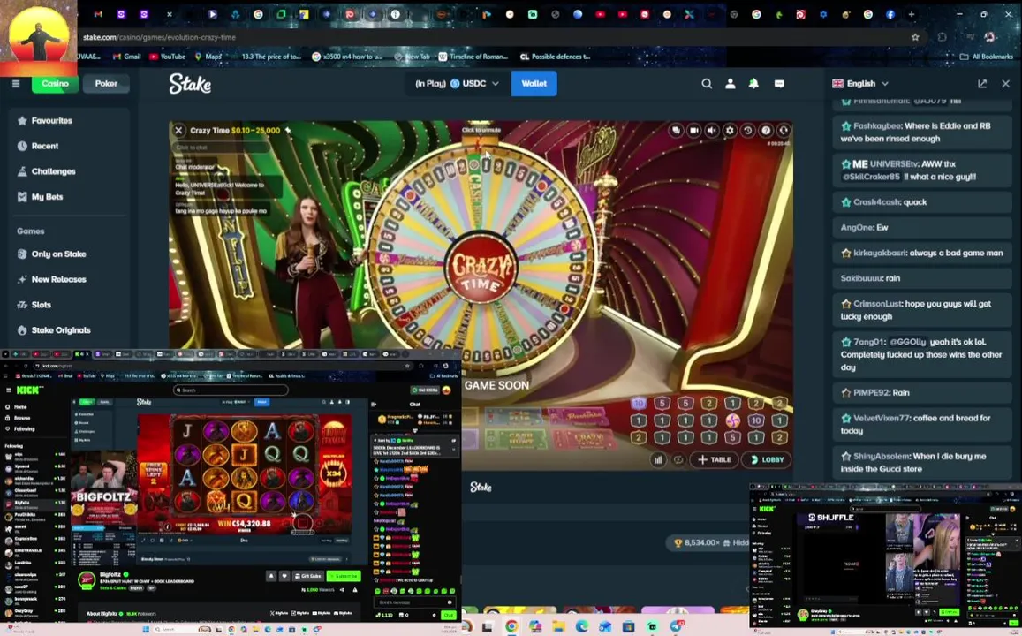Click the + TABLE button

715,460
